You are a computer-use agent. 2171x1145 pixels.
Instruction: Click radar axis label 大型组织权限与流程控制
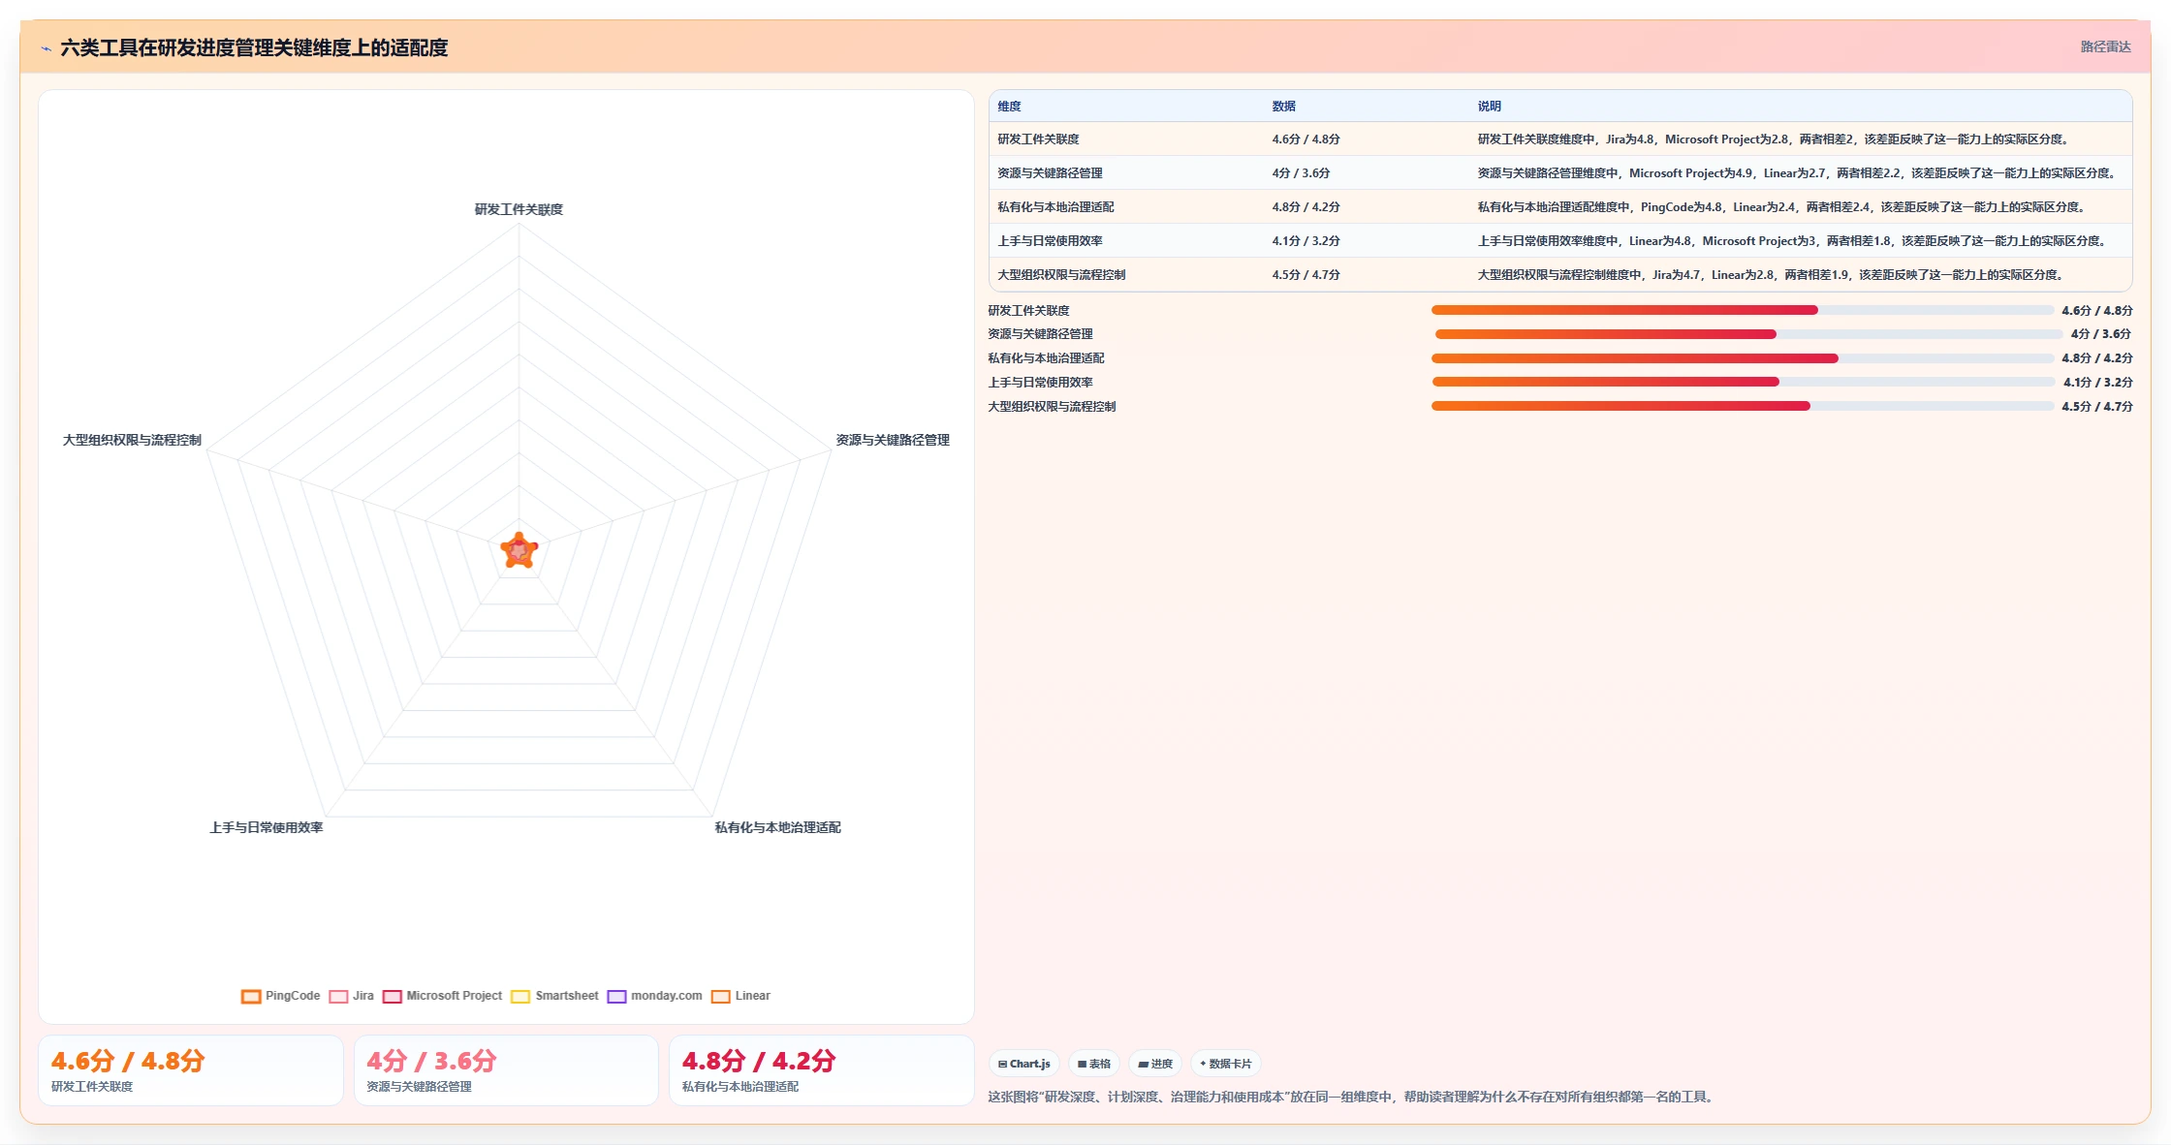132,440
